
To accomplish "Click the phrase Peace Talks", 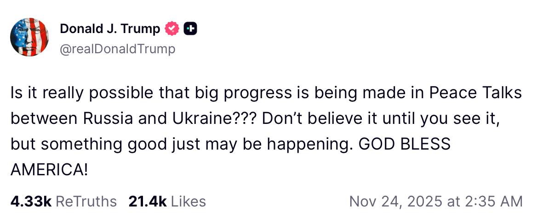I will [x=476, y=94].
